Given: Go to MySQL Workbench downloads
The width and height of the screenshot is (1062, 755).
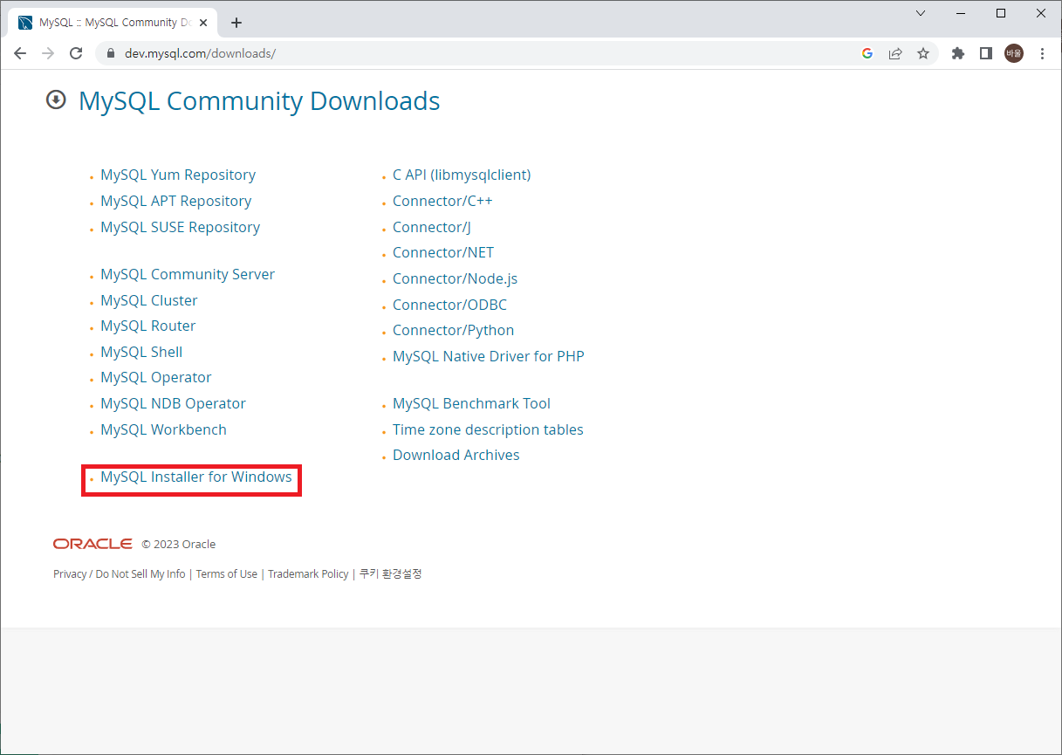Looking at the screenshot, I should (163, 429).
